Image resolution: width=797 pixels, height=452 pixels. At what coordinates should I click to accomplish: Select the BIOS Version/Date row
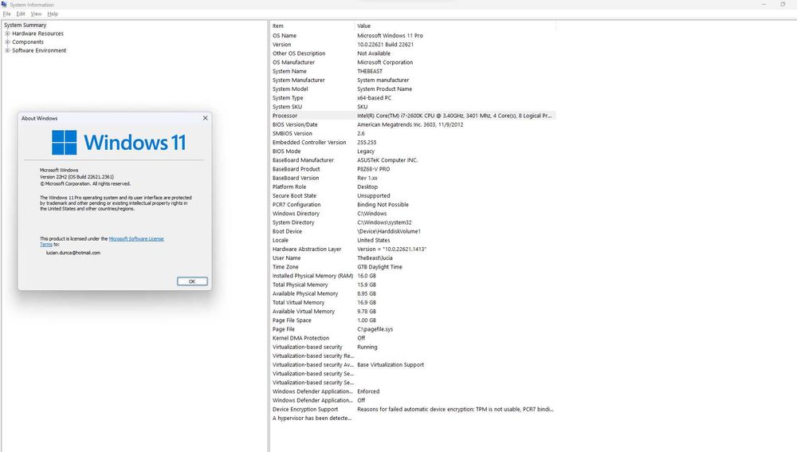(413, 124)
